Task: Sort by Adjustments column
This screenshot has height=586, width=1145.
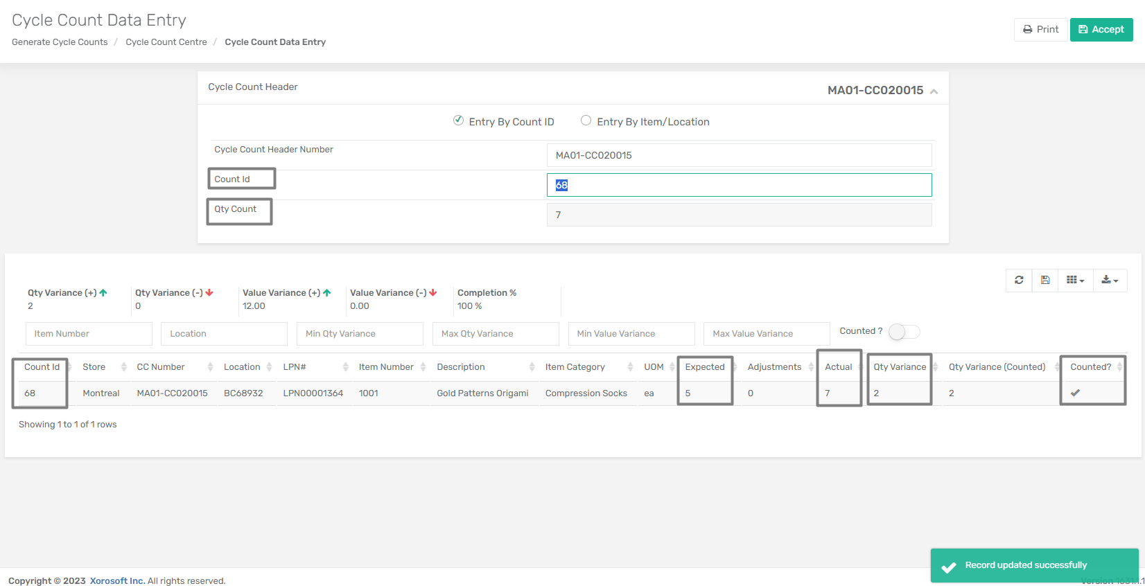Action: (780, 367)
